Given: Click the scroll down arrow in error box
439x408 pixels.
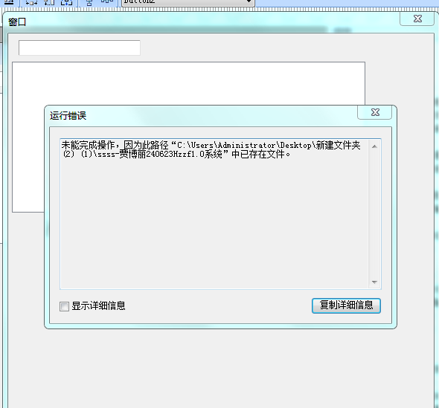Looking at the screenshot, I should tap(374, 282).
